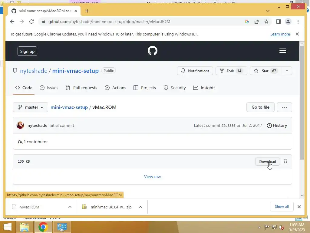The width and height of the screenshot is (310, 233).
Task: Switch to the Pull requests tab
Action: click(x=81, y=88)
